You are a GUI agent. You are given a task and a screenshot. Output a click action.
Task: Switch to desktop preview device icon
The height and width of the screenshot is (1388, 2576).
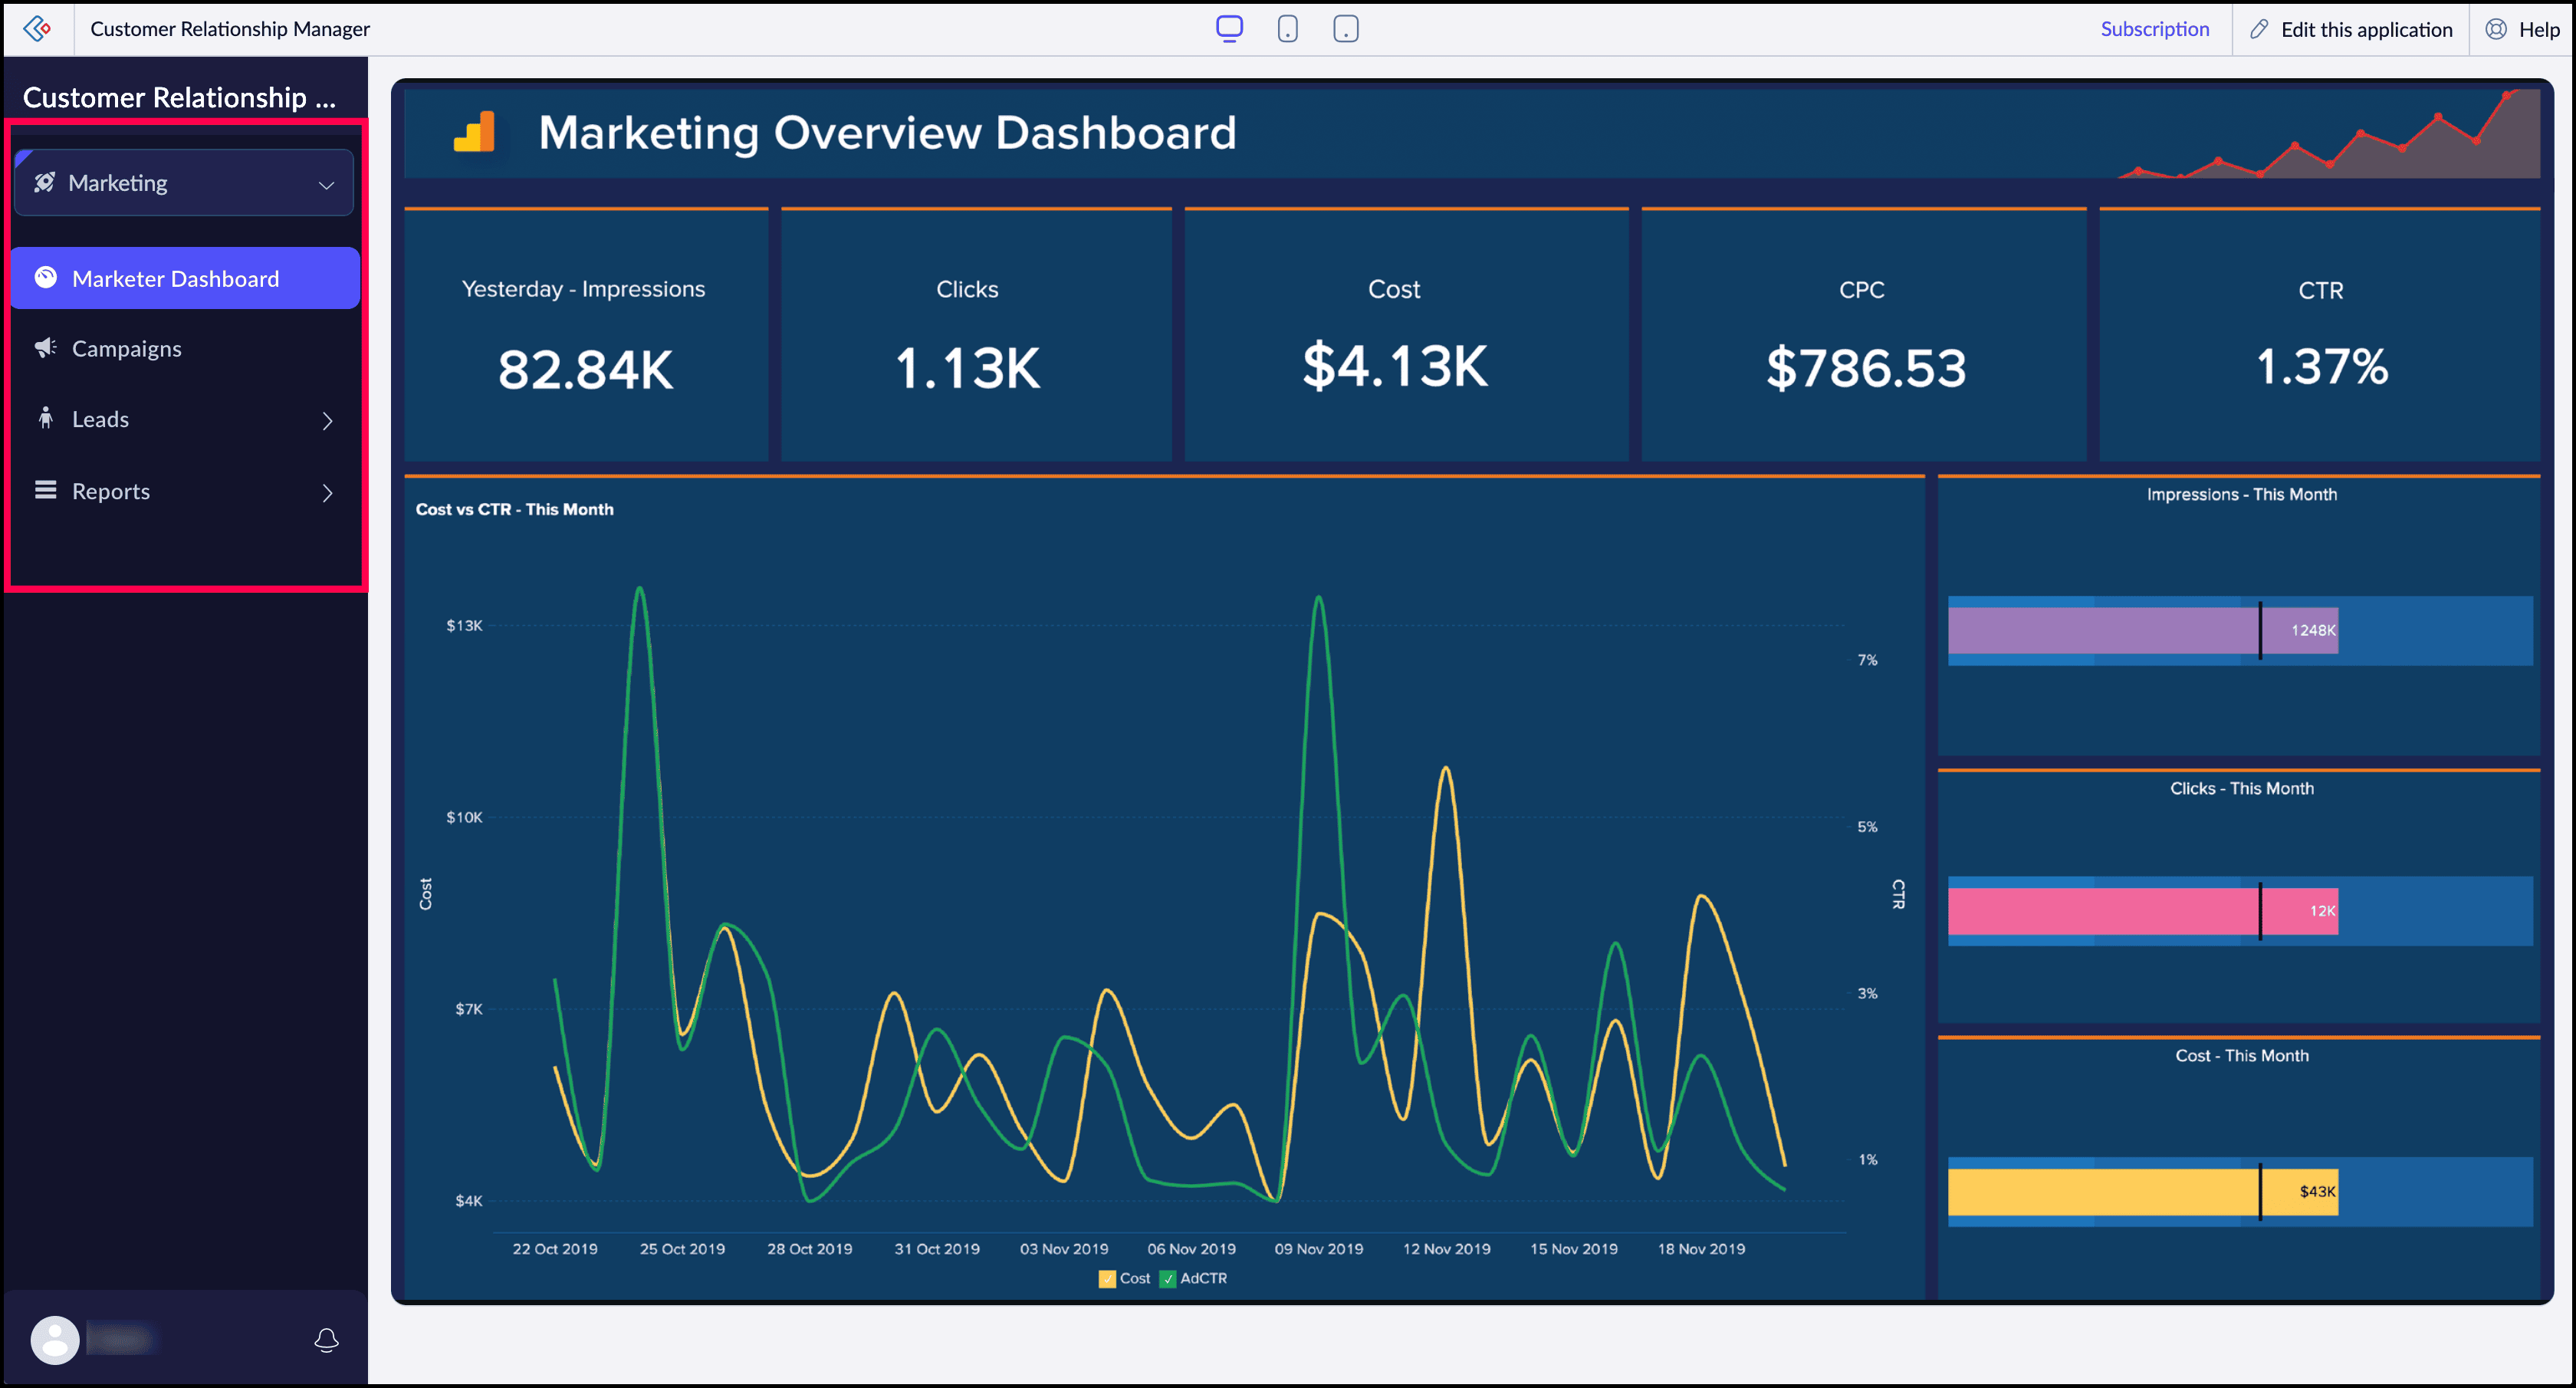click(1229, 28)
